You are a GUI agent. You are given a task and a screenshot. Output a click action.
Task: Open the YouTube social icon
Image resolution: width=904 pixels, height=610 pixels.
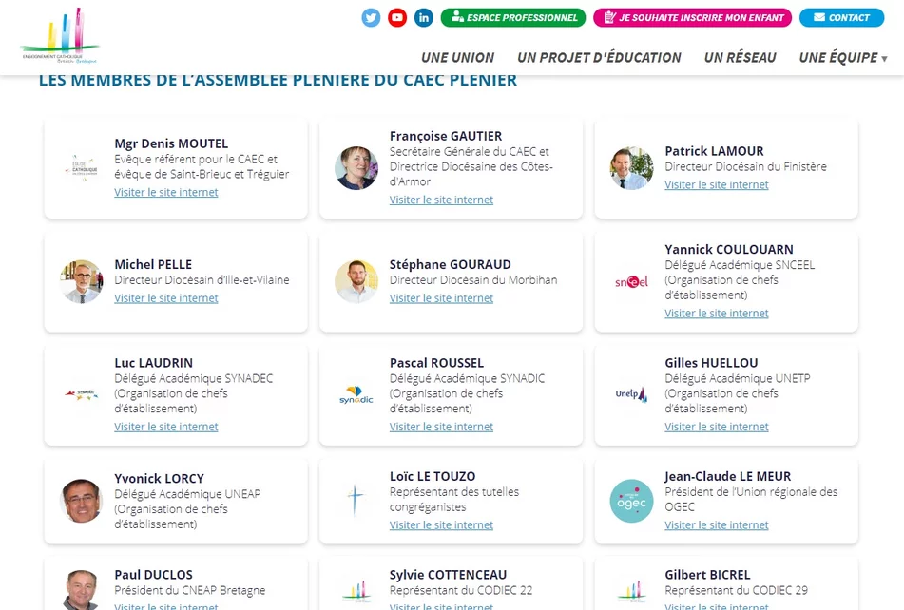(397, 17)
